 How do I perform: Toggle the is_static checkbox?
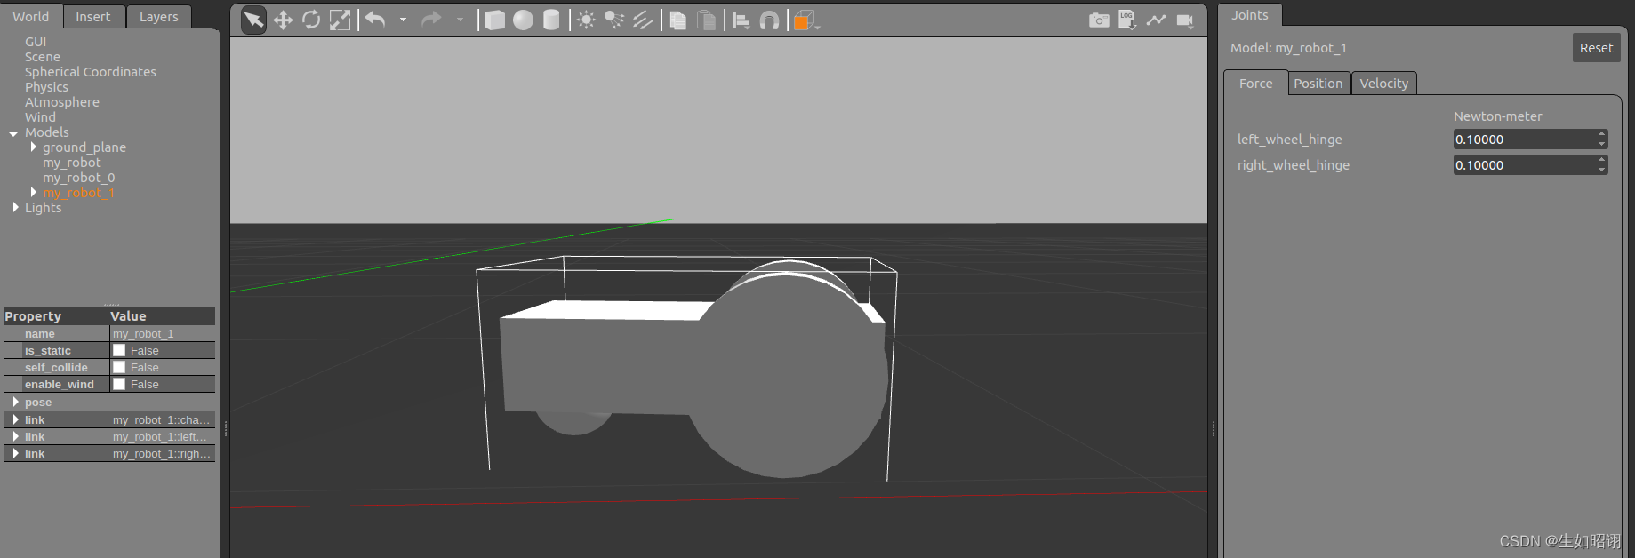click(119, 350)
